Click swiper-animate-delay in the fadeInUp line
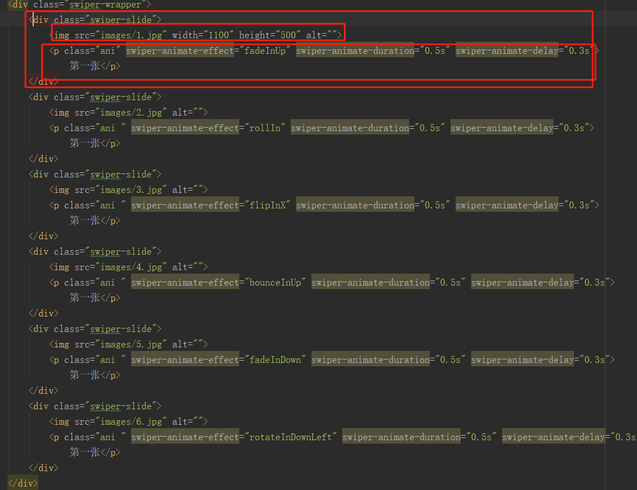This screenshot has height=490, width=637. (507, 51)
